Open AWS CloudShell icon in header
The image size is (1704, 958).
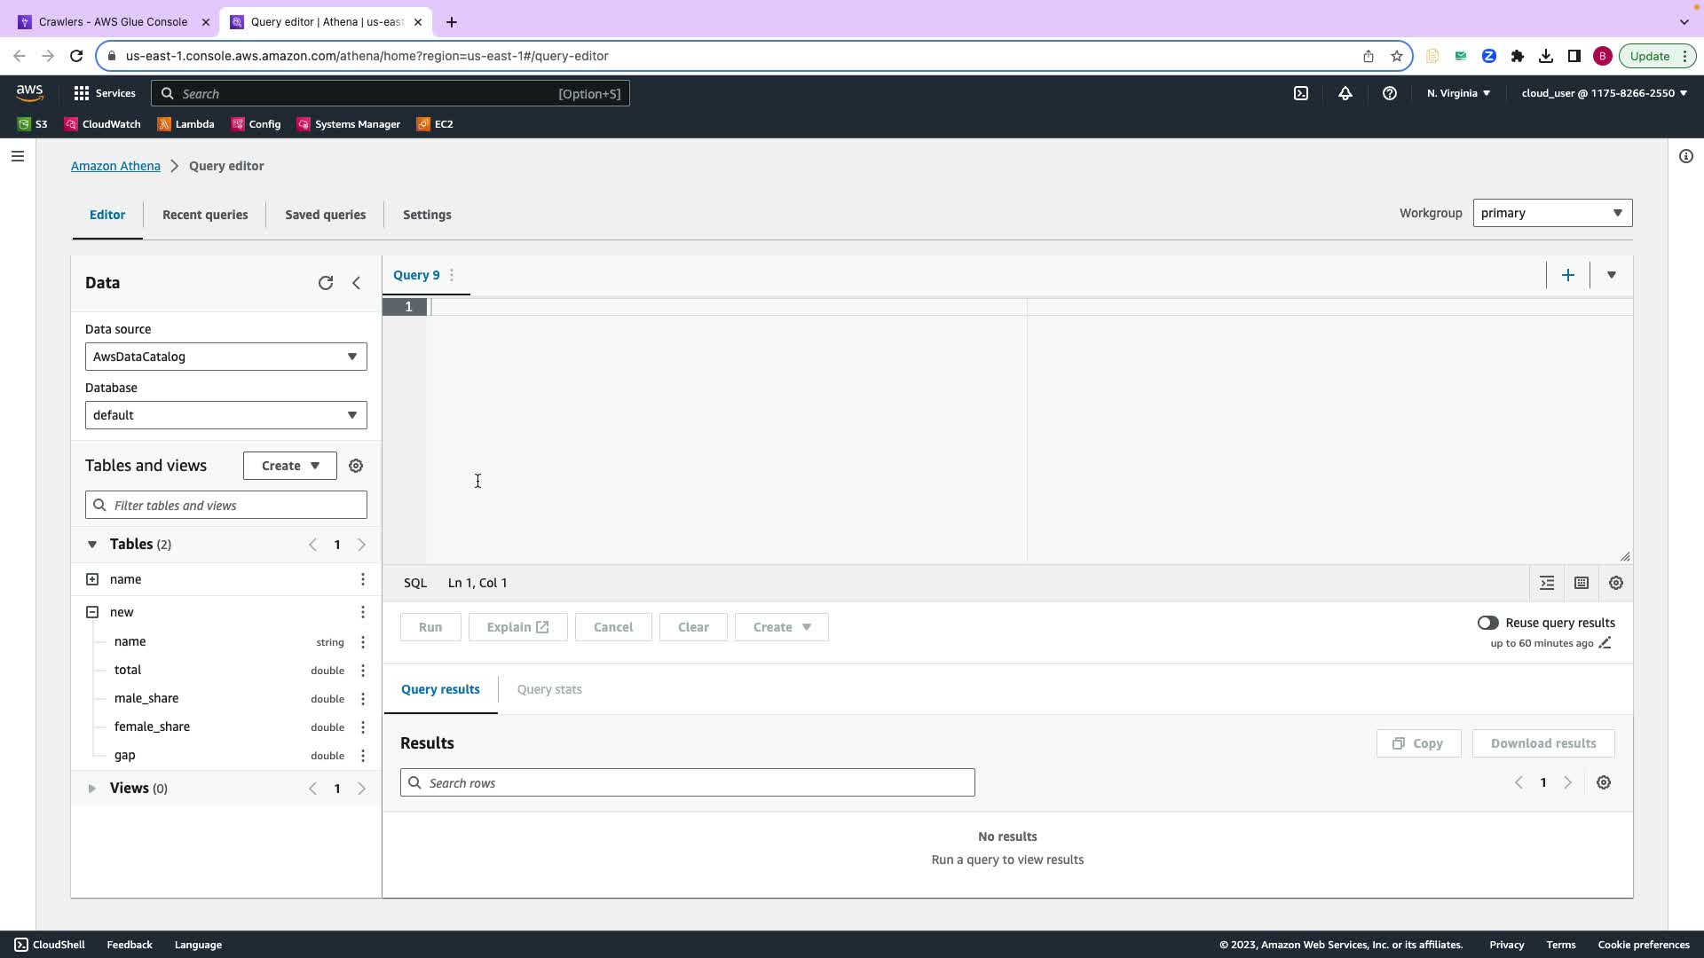click(1300, 93)
